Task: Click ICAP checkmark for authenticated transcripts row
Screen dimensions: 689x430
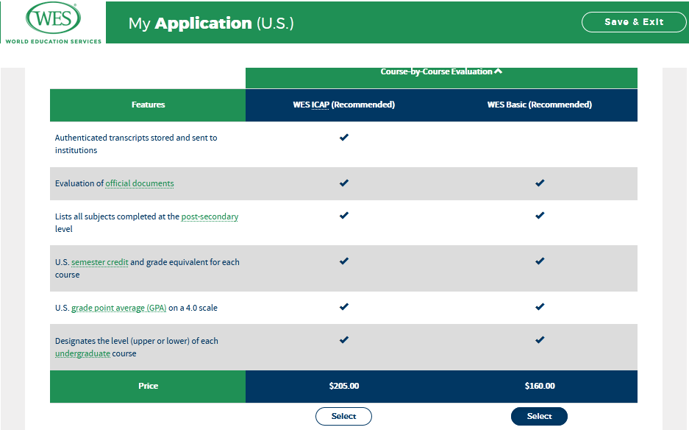Action: pos(343,138)
